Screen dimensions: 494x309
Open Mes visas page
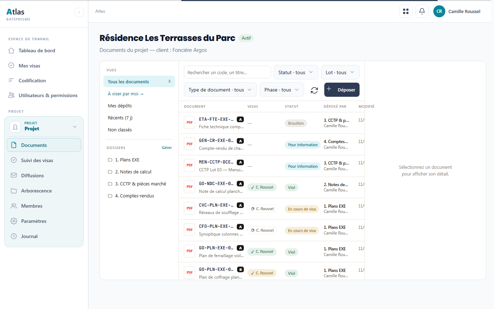tap(44, 66)
